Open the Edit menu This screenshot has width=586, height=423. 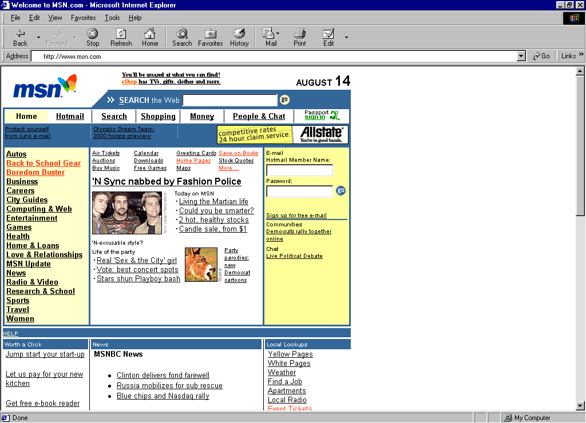[x=34, y=18]
